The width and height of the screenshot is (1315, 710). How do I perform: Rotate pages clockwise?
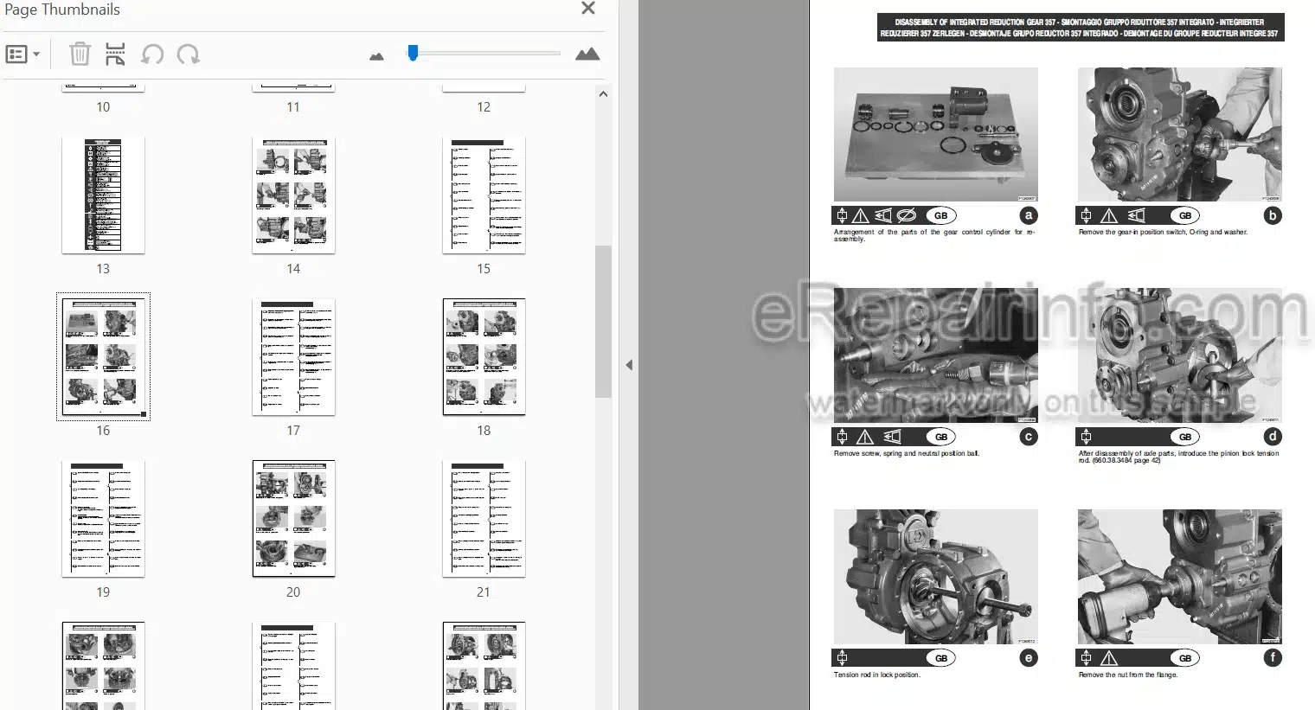[188, 54]
